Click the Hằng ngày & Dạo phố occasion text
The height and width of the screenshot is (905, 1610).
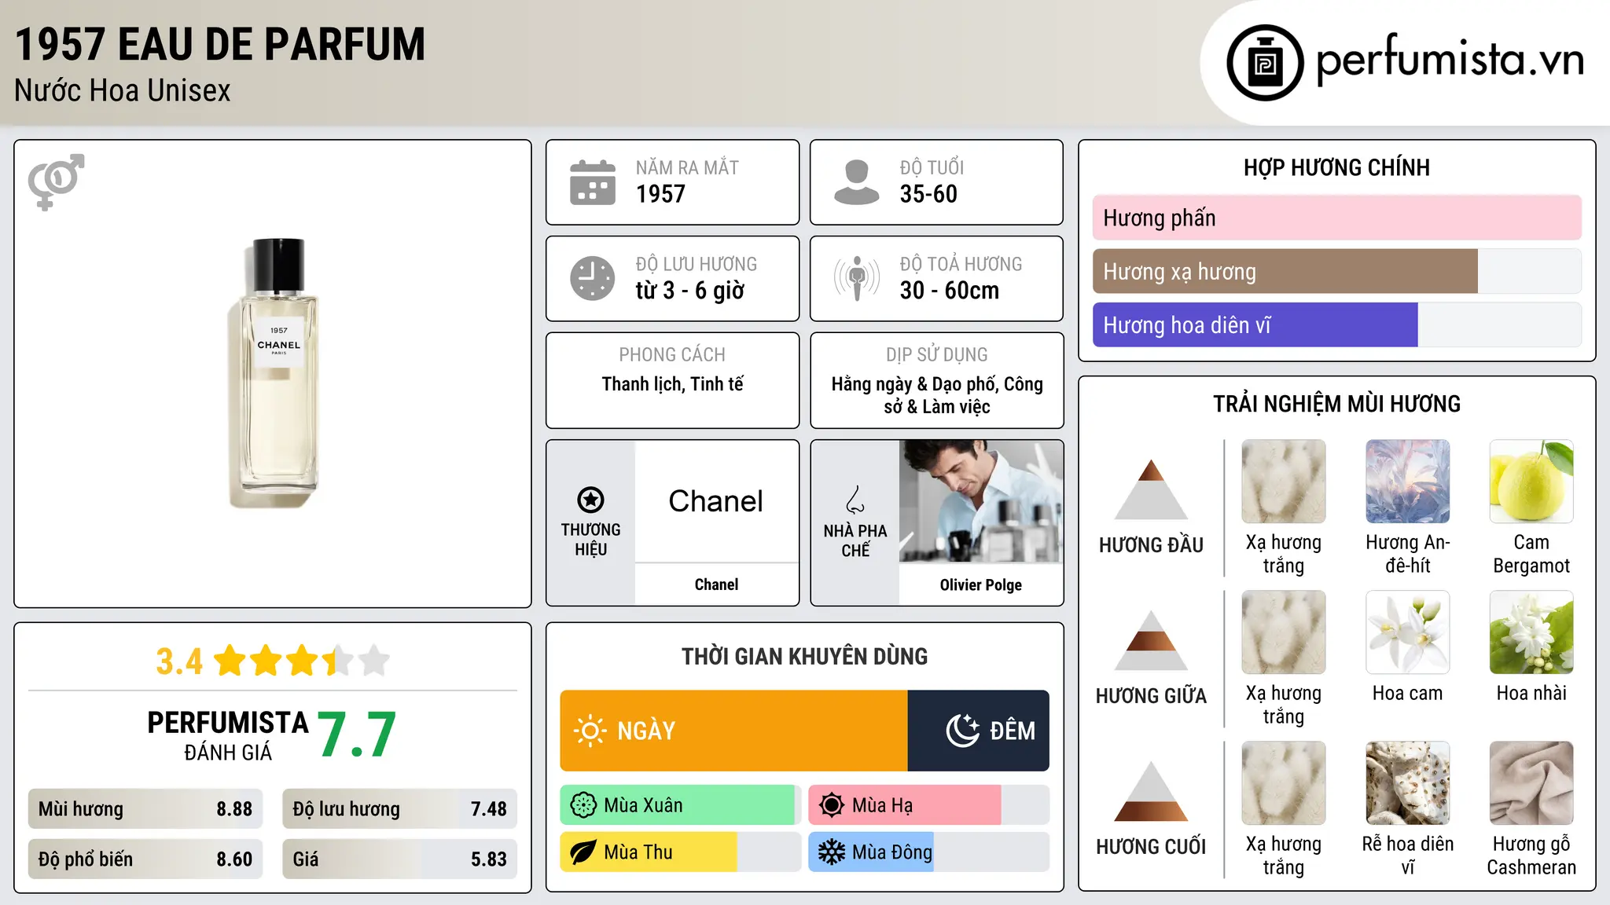937,395
